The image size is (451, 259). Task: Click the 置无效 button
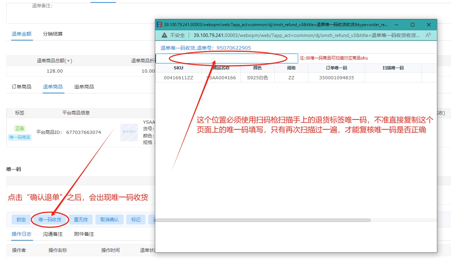click(x=81, y=220)
